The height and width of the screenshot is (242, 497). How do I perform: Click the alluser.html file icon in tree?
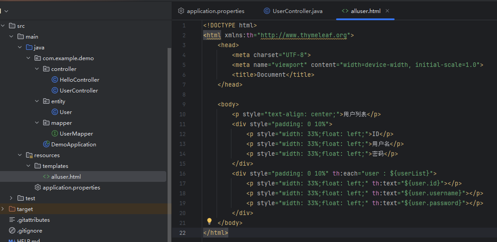(x=46, y=176)
